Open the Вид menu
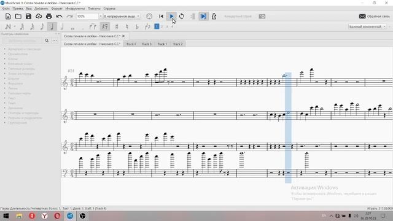The width and height of the screenshot is (393, 221). point(29,9)
